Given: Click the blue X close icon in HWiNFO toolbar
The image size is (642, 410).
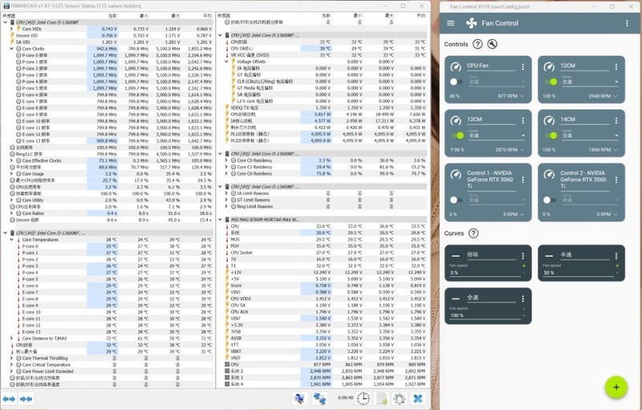Looking at the screenshot, I should point(418,399).
